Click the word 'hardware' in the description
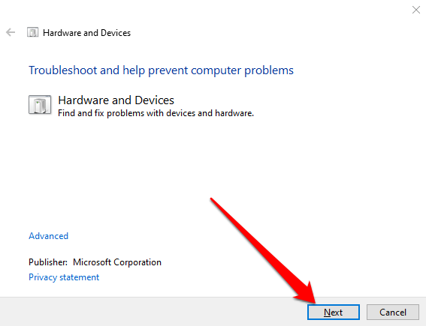426x326 pixels. (x=234, y=113)
